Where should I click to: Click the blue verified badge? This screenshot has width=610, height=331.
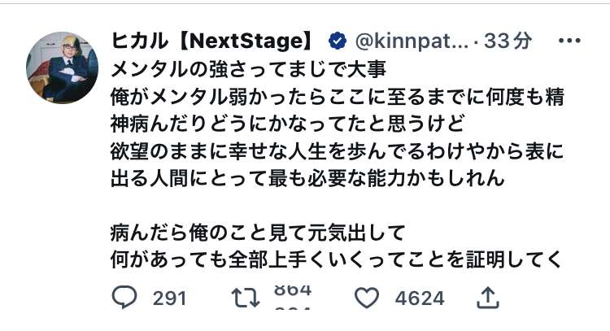(336, 41)
